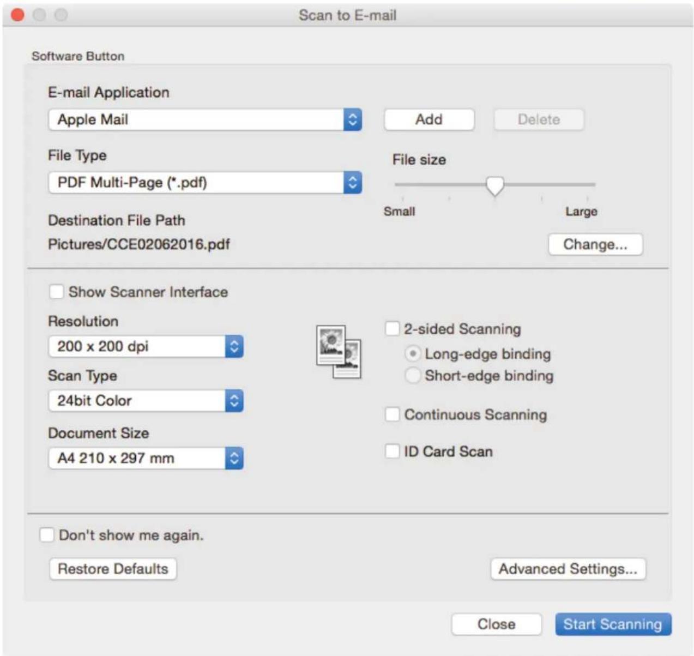Click the File size slider handle
Image resolution: width=694 pixels, height=656 pixels.
pyautogui.click(x=494, y=185)
